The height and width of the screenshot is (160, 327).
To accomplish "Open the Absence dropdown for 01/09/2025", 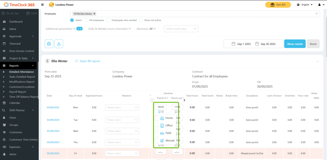I will point(122,108).
